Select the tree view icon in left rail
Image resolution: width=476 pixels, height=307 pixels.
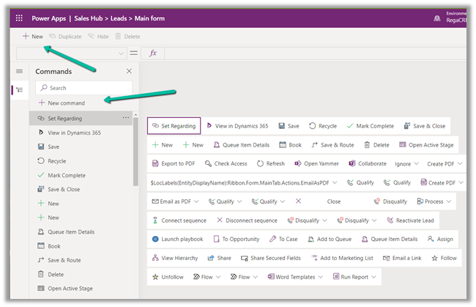coord(19,89)
